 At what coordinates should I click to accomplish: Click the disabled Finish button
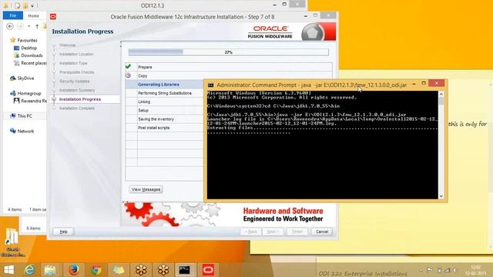pyautogui.click(x=297, y=232)
